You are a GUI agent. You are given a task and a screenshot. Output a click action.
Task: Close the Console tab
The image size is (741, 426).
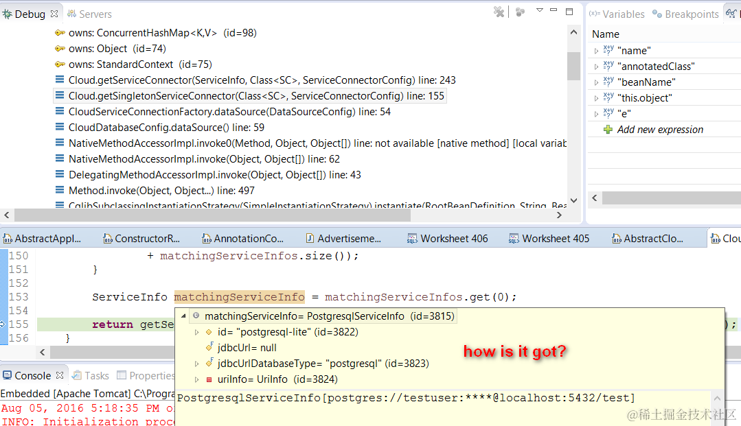pos(60,375)
